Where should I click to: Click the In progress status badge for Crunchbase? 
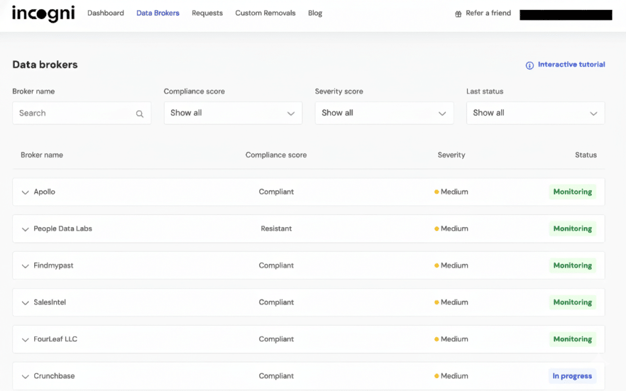[572, 376]
